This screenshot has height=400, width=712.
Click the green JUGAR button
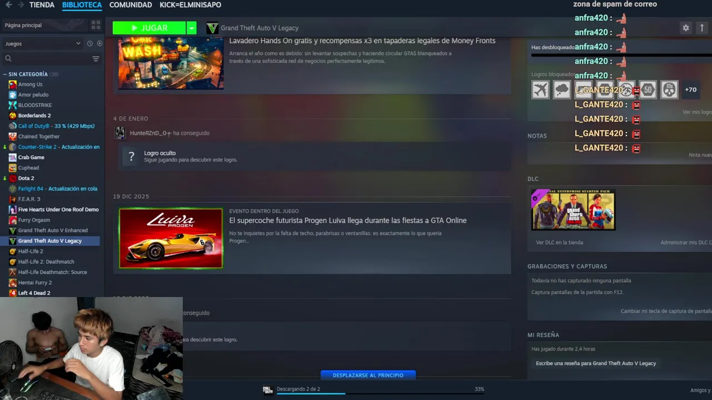(x=149, y=28)
